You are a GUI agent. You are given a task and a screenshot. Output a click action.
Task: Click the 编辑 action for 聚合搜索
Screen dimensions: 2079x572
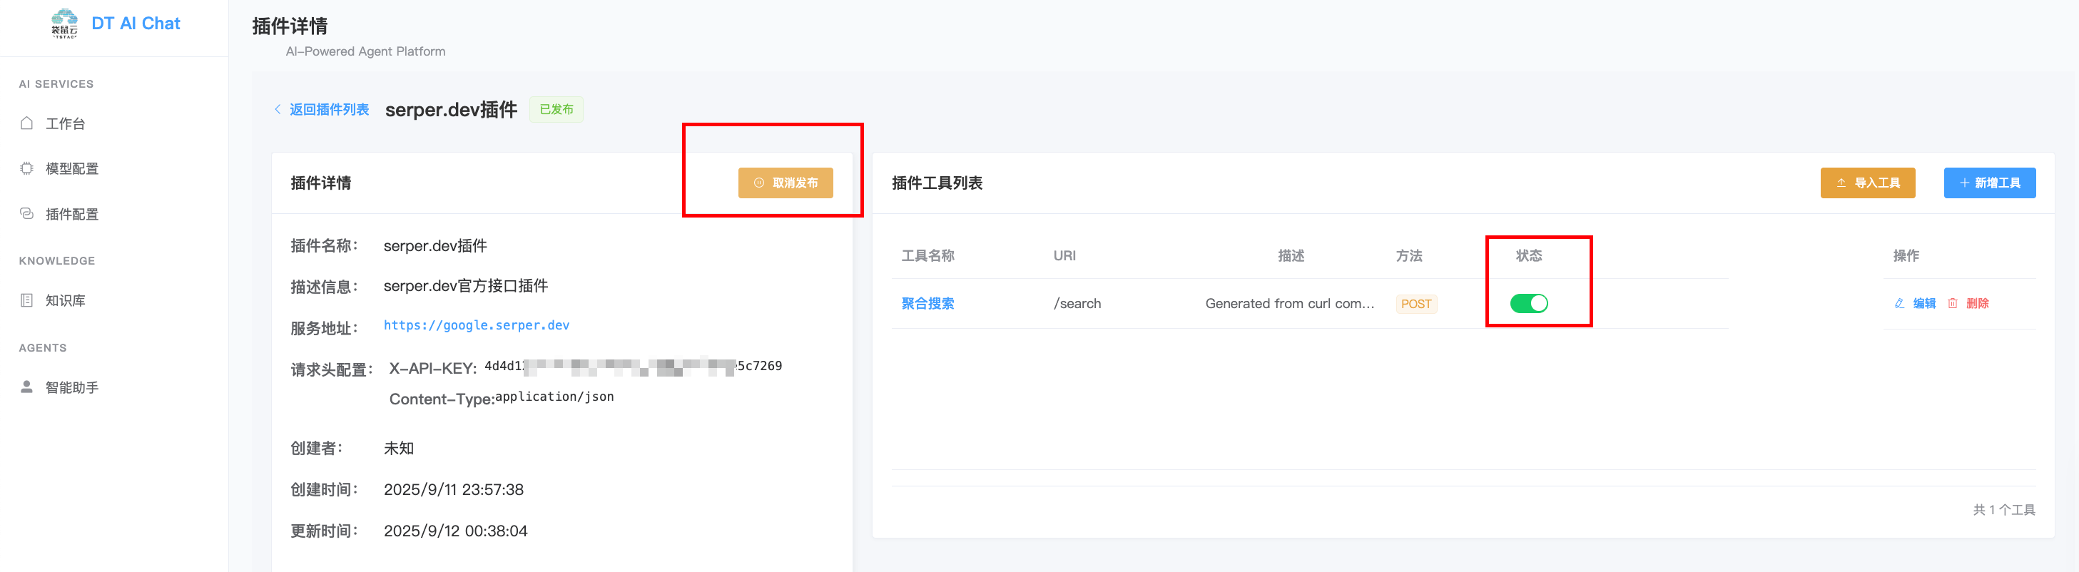point(1924,303)
